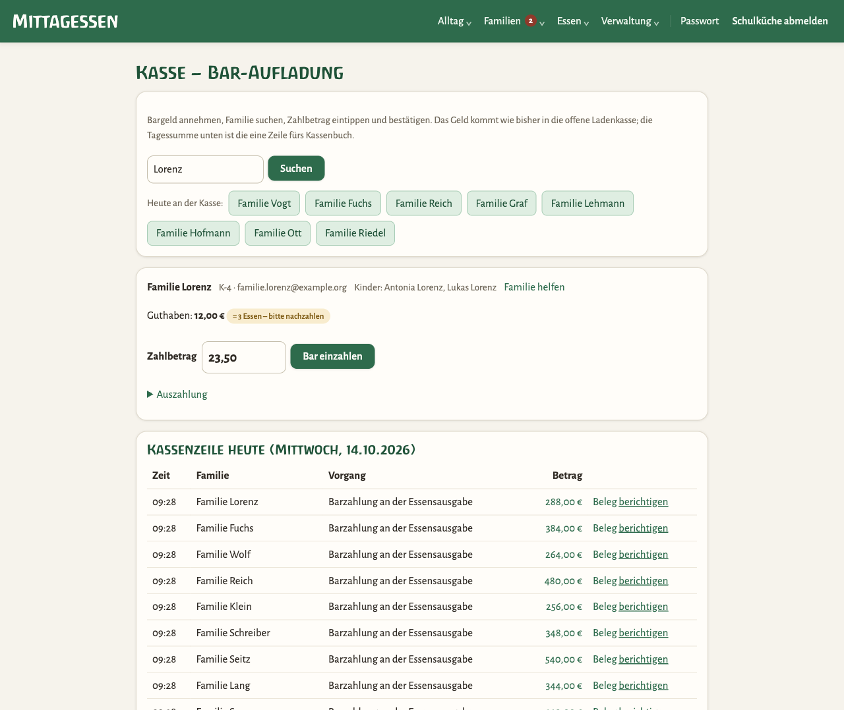This screenshot has height=710, width=844.
Task: Open the Familien dropdown menu
Action: [x=514, y=21]
